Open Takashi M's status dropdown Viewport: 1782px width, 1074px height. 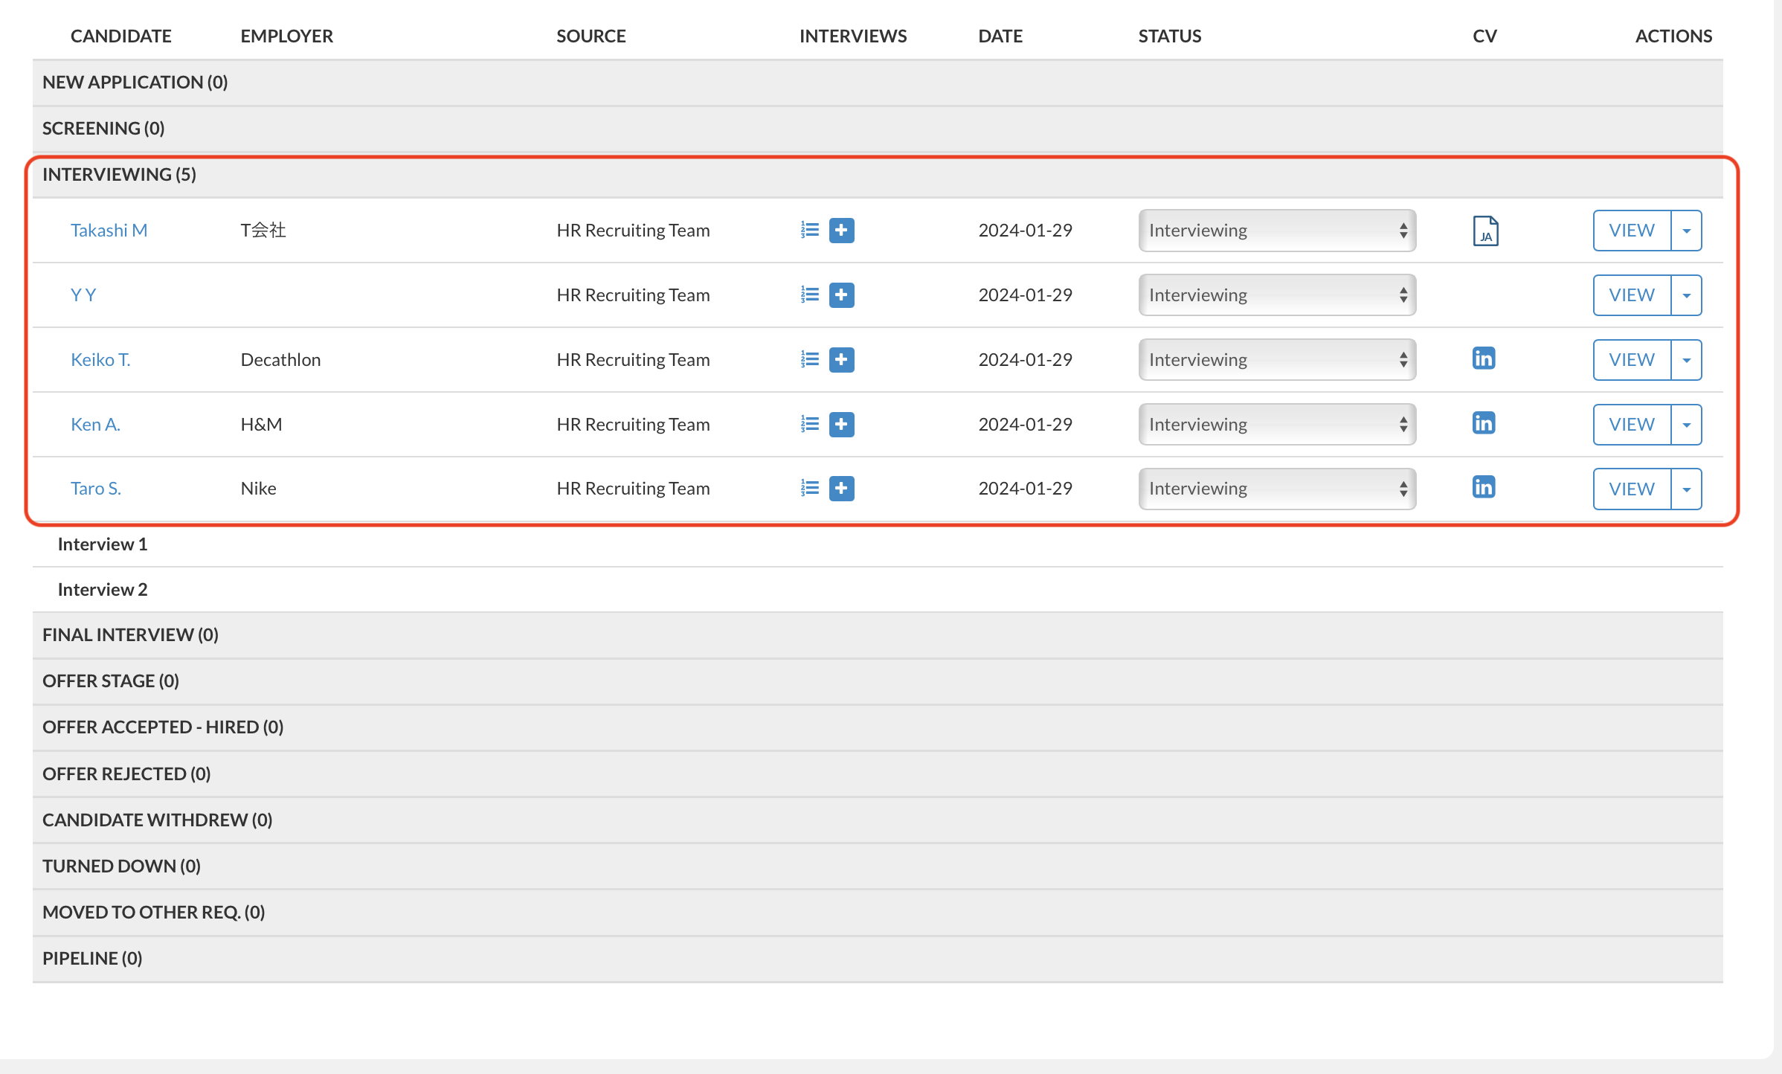coord(1276,231)
